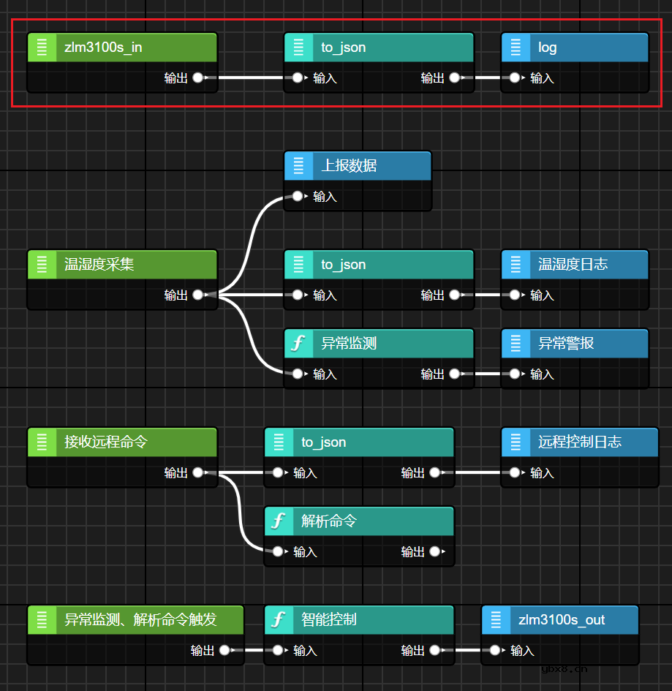
Task: Click the output port of 智能控制 node
Action: tap(435, 650)
